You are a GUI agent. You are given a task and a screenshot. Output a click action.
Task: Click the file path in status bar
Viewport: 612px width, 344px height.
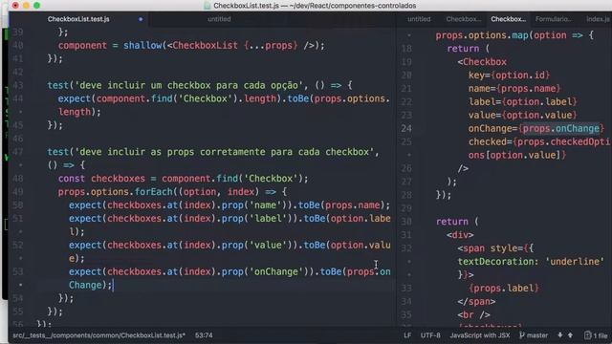(99, 335)
